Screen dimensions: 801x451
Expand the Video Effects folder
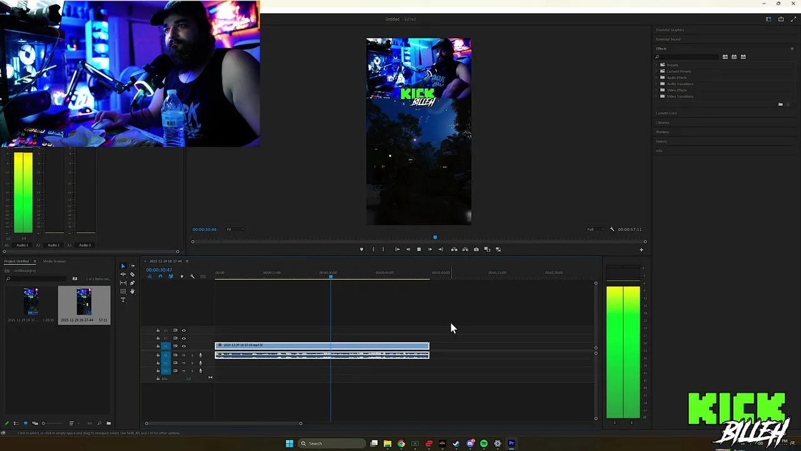pyautogui.click(x=656, y=90)
